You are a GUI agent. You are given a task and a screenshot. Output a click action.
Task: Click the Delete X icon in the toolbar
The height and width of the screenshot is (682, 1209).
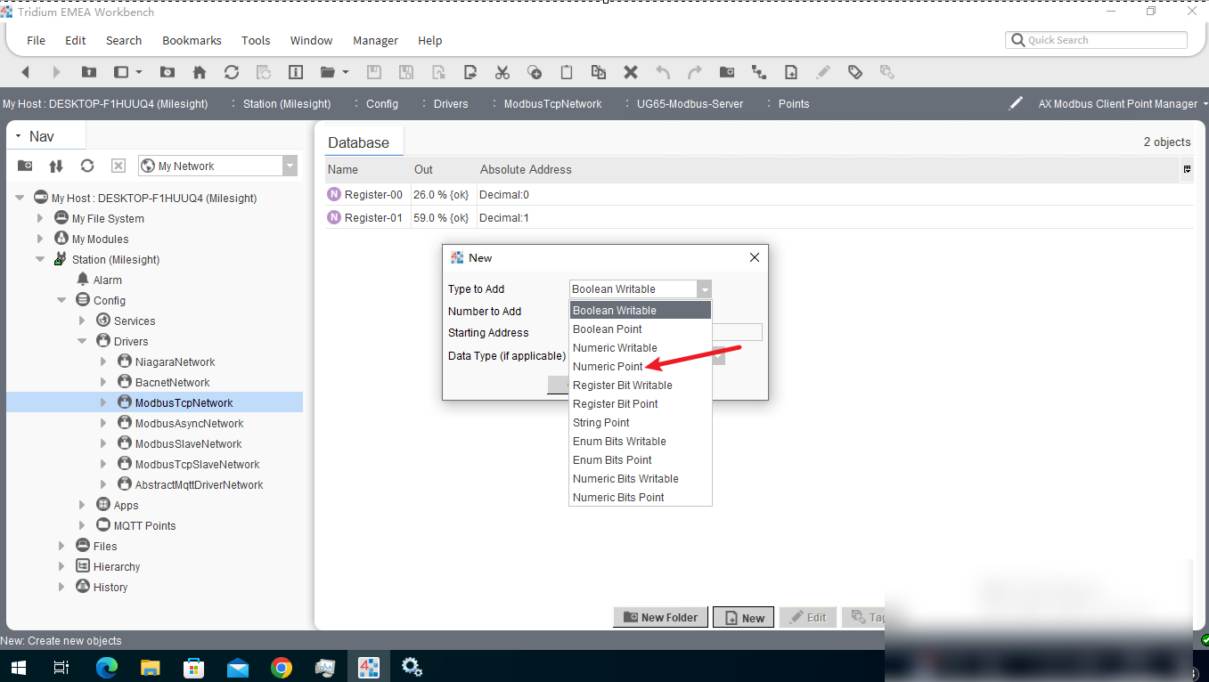(x=631, y=72)
